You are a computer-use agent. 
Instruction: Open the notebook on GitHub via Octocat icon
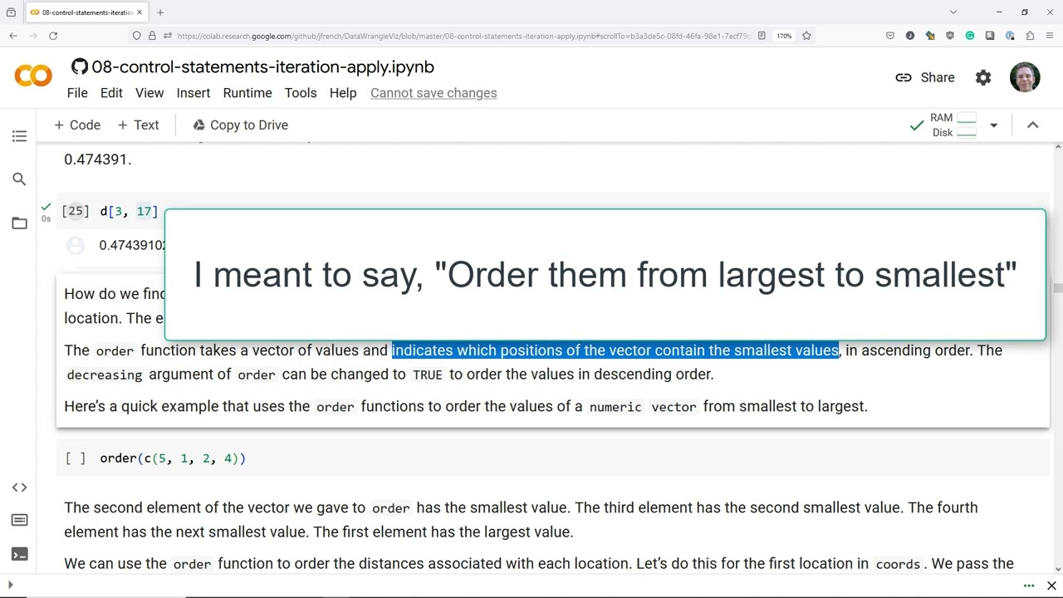pos(80,67)
